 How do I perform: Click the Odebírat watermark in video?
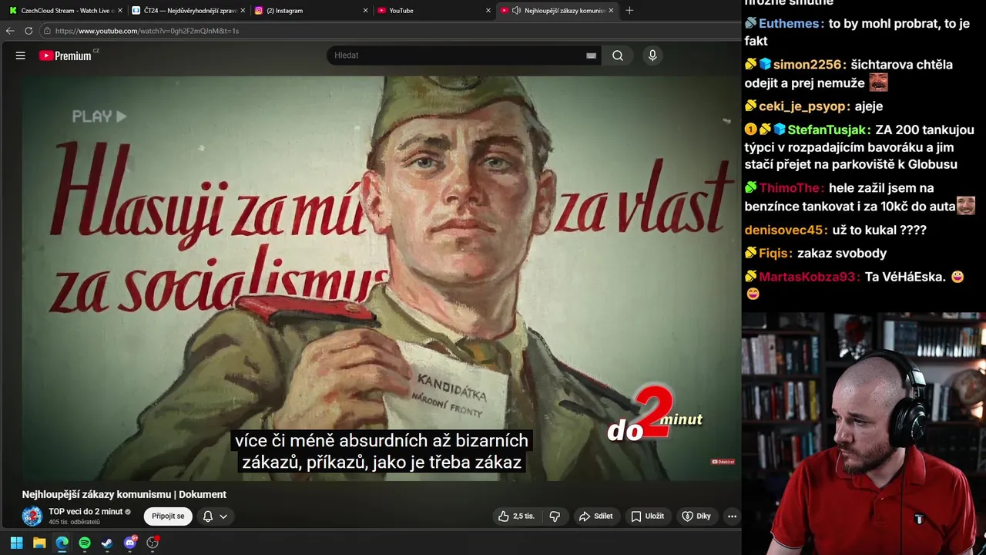723,462
